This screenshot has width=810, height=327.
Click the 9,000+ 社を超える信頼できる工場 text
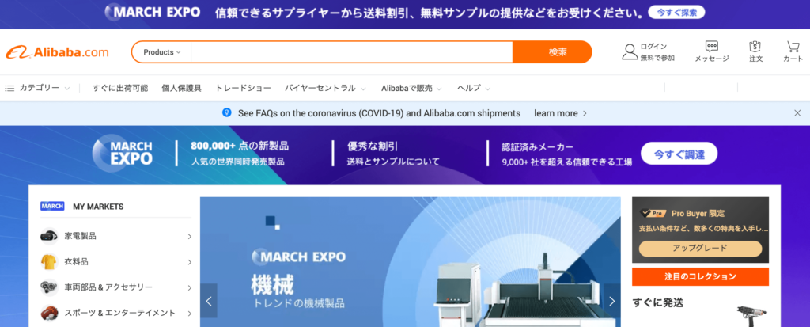click(x=566, y=162)
